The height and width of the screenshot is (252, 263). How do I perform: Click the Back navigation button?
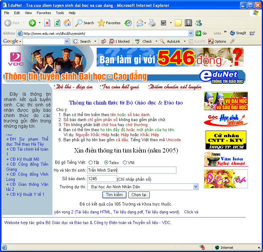(12, 23)
